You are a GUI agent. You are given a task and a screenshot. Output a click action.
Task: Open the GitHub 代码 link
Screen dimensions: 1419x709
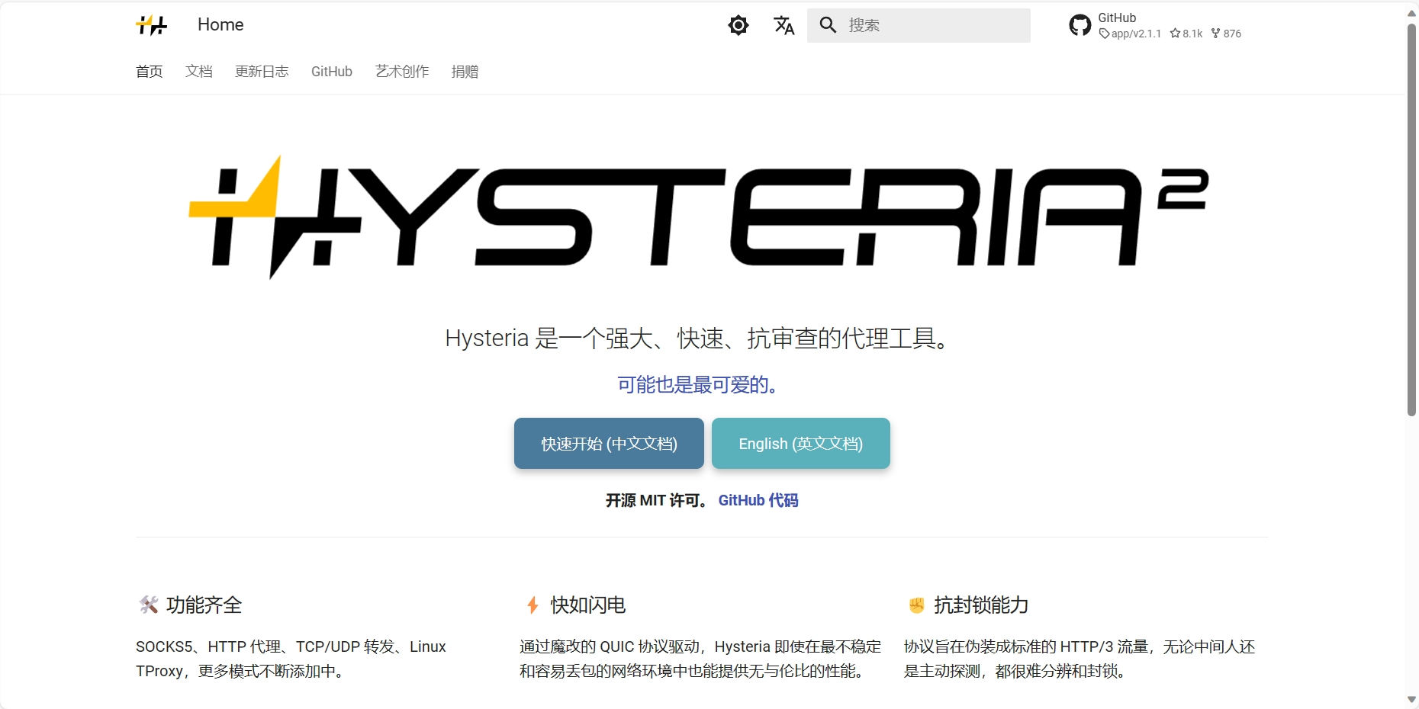click(758, 500)
